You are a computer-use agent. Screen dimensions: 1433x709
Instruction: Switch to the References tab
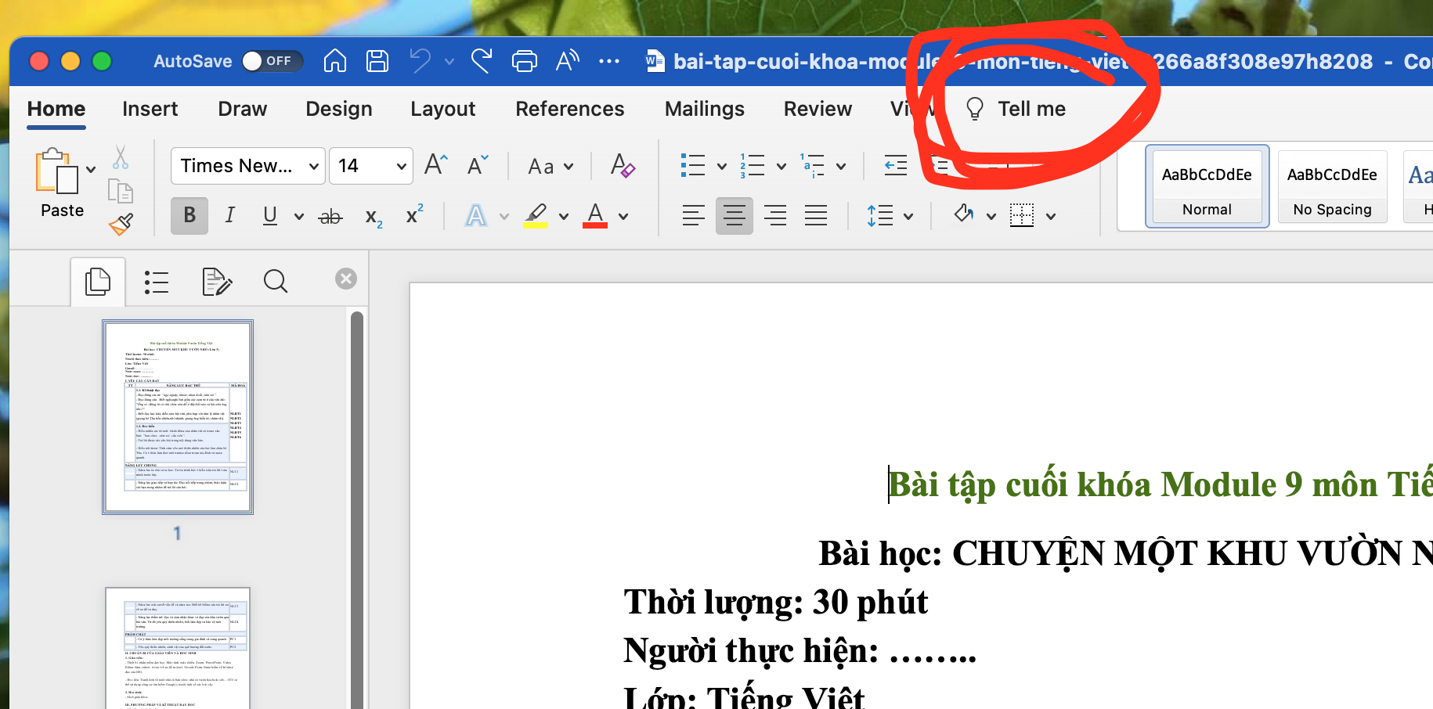pyautogui.click(x=569, y=109)
